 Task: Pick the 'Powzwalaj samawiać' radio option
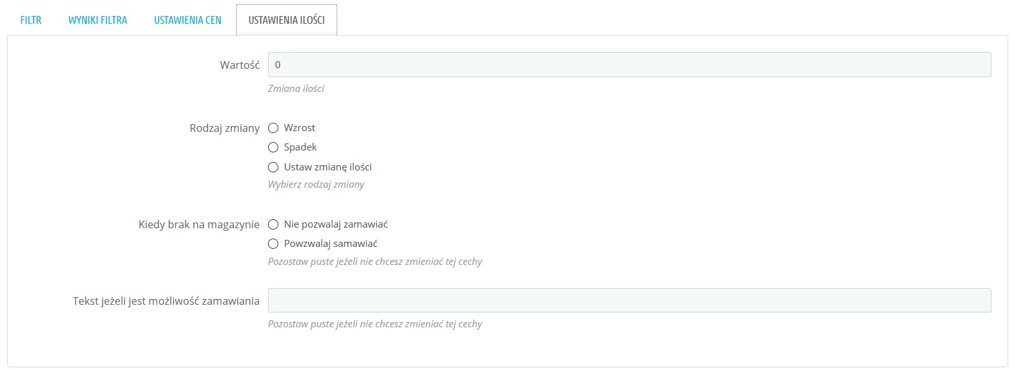click(273, 244)
